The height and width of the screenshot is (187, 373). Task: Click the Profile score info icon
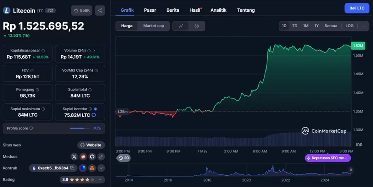click(31, 128)
